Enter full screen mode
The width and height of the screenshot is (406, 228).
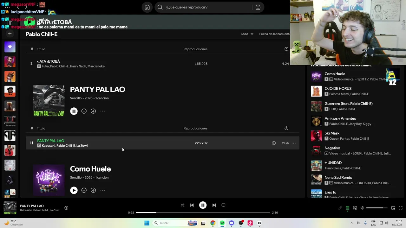coord(401,208)
